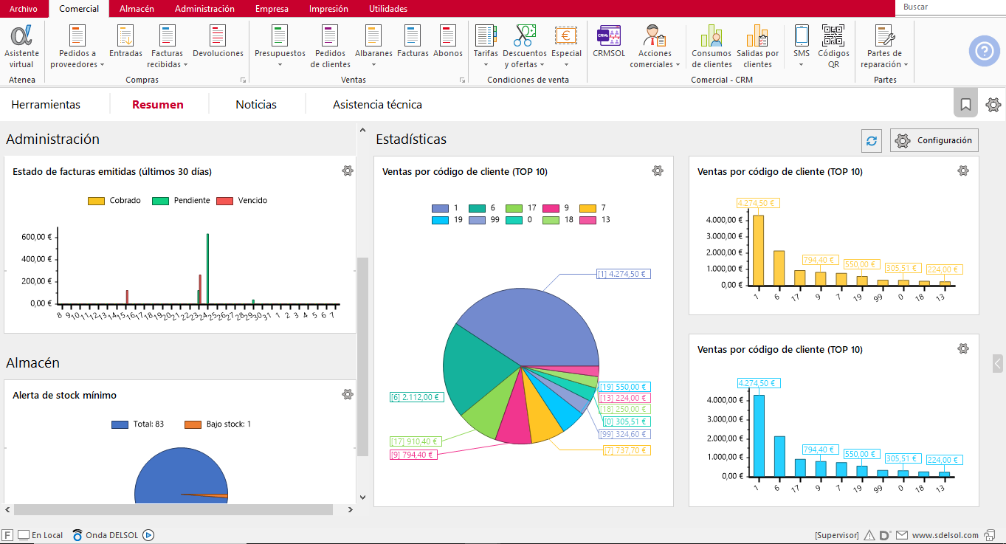Open Tarifas conditions icon

click(x=486, y=47)
